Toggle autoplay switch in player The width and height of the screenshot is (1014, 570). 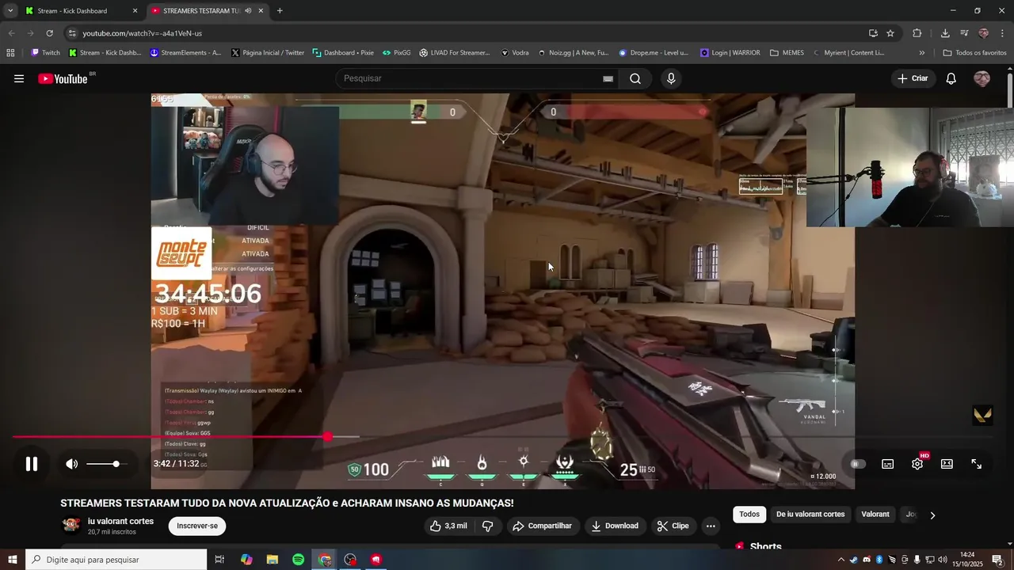click(x=858, y=464)
